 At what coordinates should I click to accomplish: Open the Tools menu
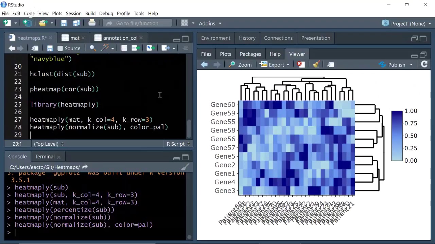tap(139, 14)
